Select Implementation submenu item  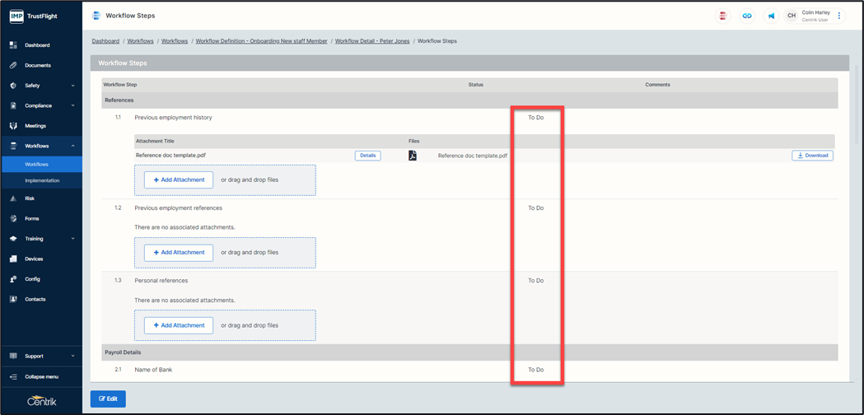point(42,180)
